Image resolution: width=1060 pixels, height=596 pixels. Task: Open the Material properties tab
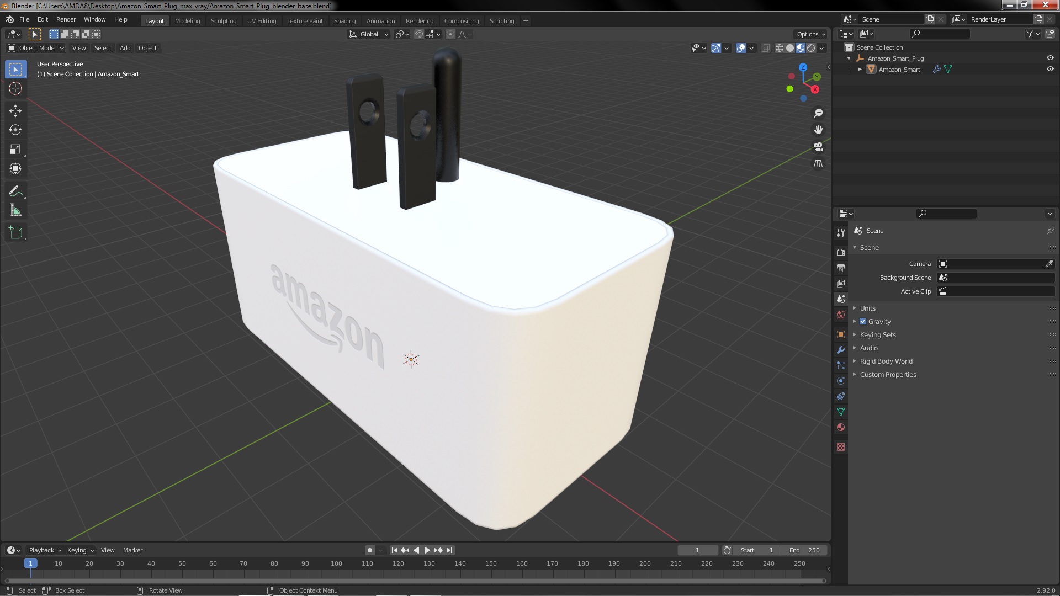[841, 427]
